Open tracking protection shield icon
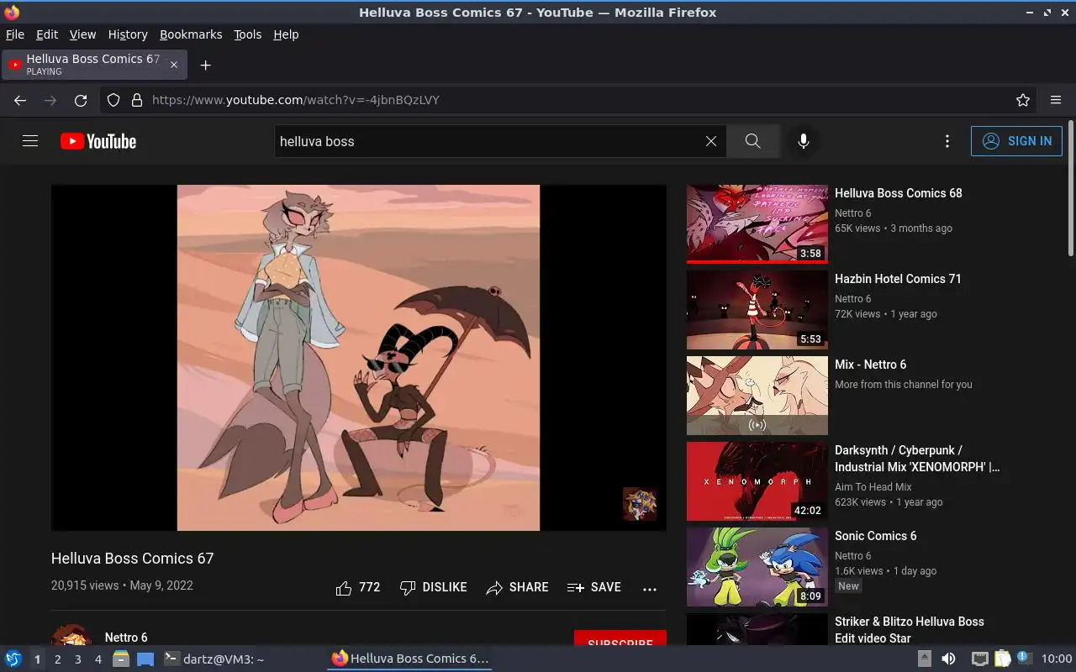The image size is (1076, 672). tap(113, 100)
